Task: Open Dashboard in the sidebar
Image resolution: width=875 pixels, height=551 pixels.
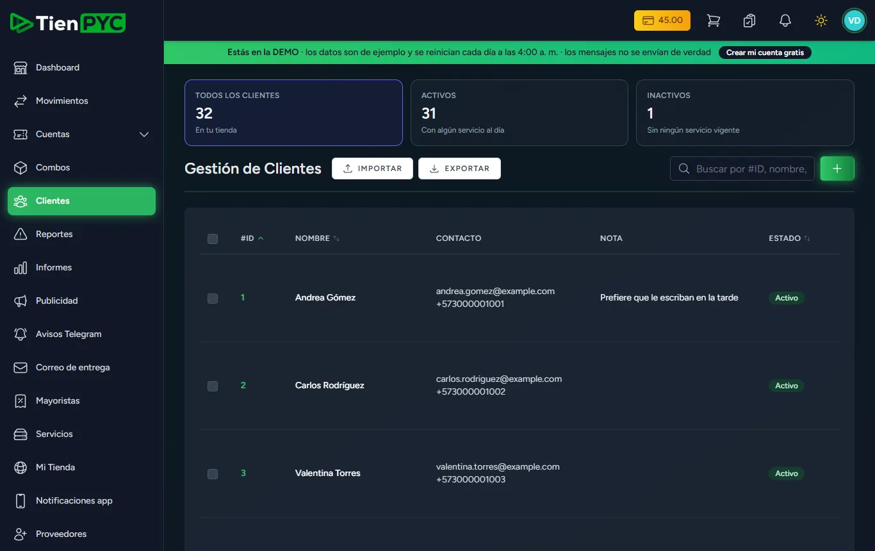Action: click(x=81, y=67)
